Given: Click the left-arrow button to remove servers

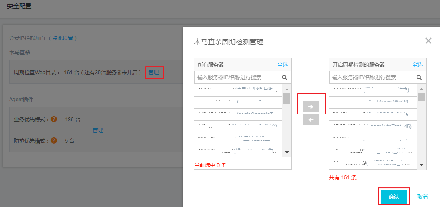Looking at the screenshot, I should (311, 120).
